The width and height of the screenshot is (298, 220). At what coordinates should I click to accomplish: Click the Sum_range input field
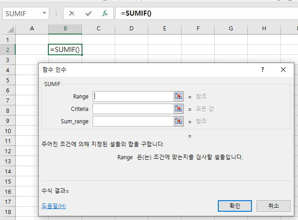(133, 121)
